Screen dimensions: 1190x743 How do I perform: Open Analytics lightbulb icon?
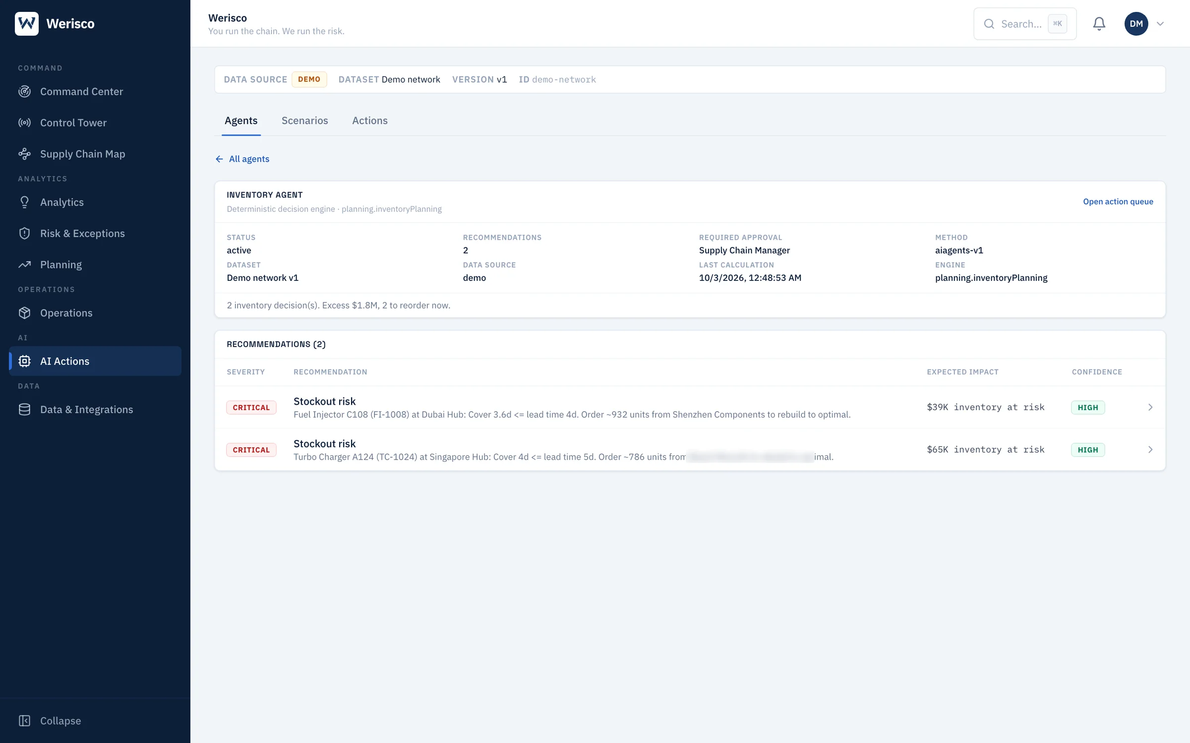(24, 202)
